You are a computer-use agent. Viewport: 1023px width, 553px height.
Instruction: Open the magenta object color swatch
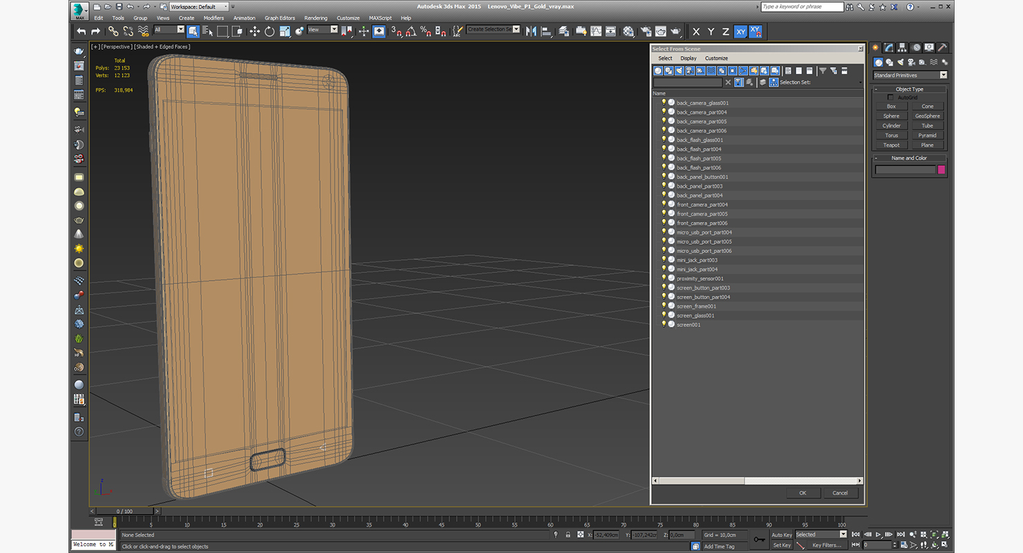(x=941, y=170)
